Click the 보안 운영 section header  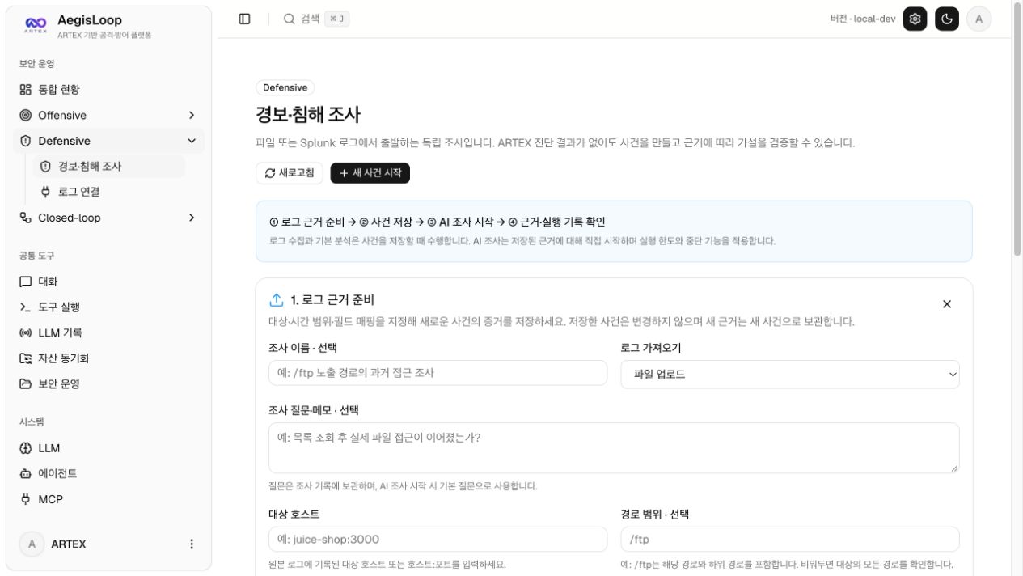[x=36, y=64]
